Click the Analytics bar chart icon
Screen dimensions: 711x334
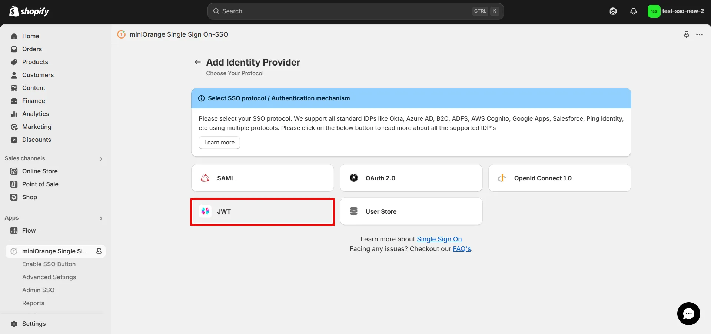tap(14, 114)
